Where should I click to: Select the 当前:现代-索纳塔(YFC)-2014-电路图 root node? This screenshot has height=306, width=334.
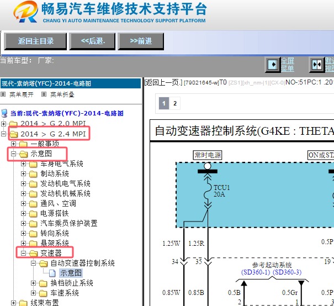click(67, 113)
